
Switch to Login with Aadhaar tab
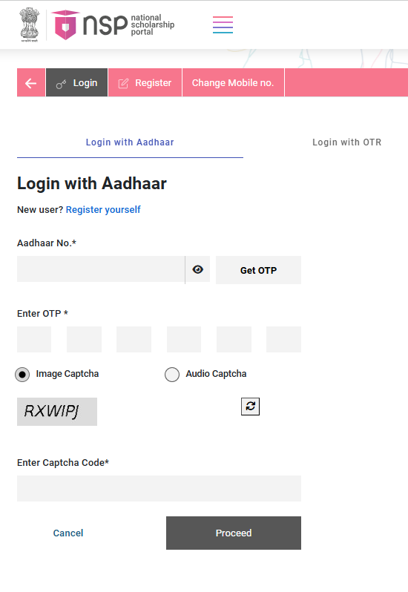click(130, 142)
